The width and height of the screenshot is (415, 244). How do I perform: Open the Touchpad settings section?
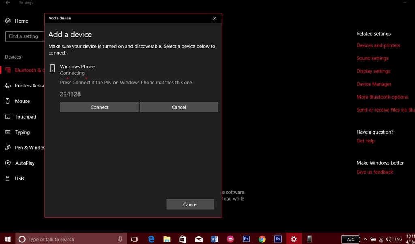tap(26, 117)
